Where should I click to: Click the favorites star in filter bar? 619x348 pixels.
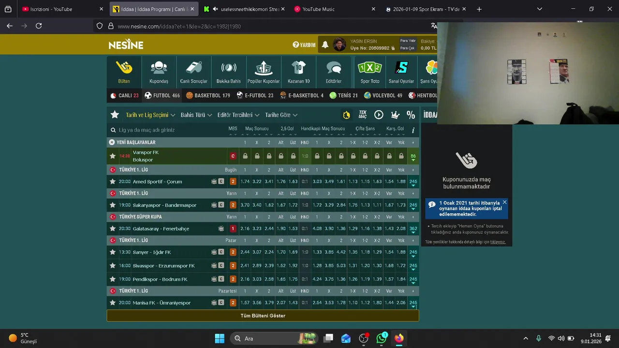(115, 115)
